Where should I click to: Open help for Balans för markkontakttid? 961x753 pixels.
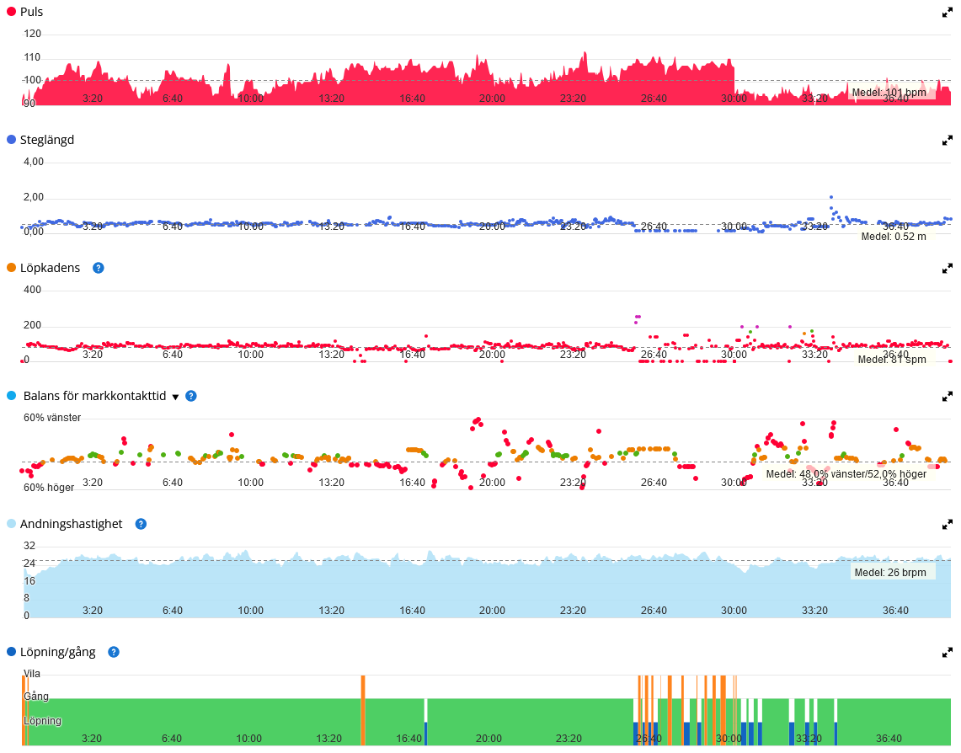191,396
